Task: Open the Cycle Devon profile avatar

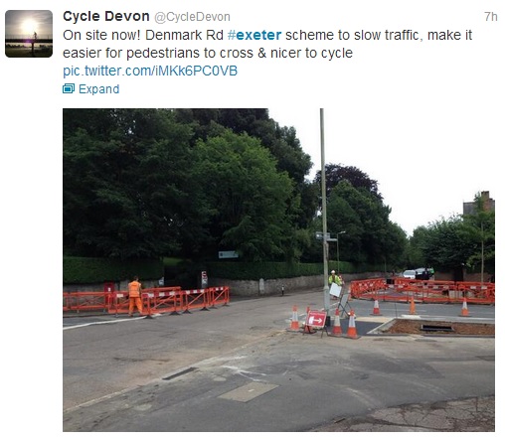Action: 29,34
